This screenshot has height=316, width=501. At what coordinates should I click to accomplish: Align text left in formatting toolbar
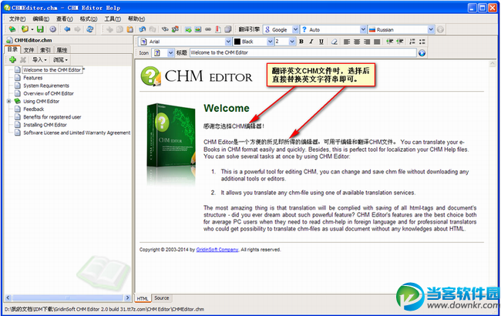point(347,42)
